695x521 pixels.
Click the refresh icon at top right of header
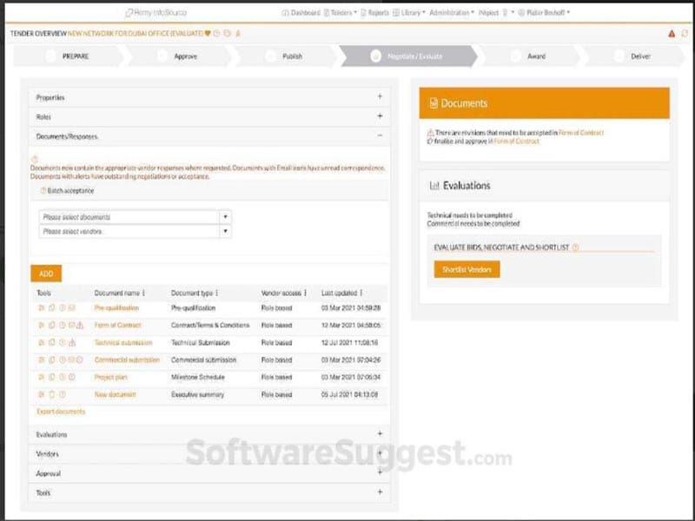685,34
